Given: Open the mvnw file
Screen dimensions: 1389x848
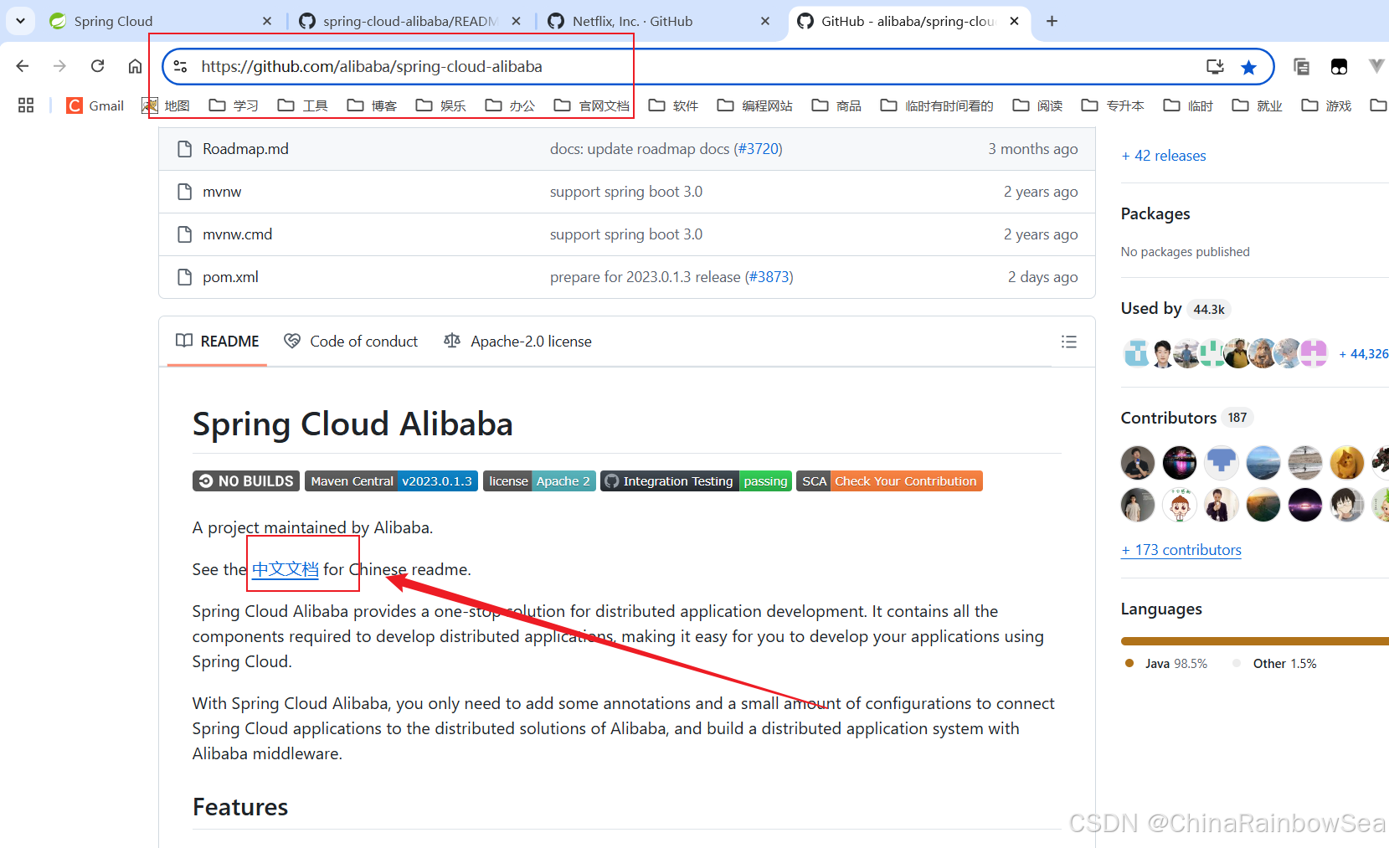Looking at the screenshot, I should (222, 192).
